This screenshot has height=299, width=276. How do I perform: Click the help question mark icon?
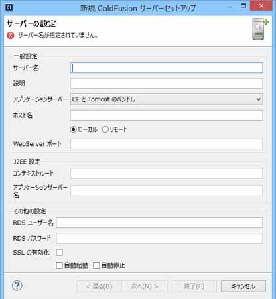pos(17,286)
